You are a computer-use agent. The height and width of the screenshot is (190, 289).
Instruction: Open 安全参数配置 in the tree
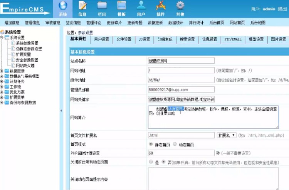point(27,60)
